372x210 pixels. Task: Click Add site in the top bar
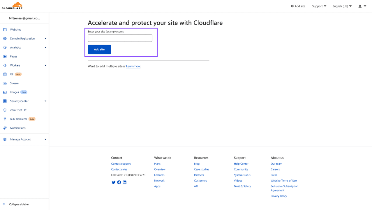[x=298, y=6]
